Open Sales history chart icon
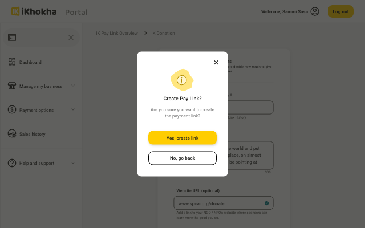Image resolution: width=365 pixels, height=228 pixels. click(x=12, y=134)
